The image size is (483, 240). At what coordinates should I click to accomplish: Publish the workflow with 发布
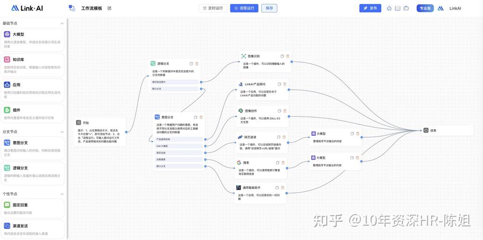coord(370,8)
